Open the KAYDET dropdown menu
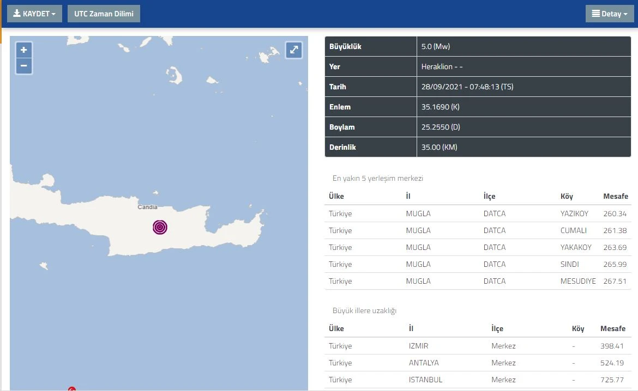 coord(34,14)
